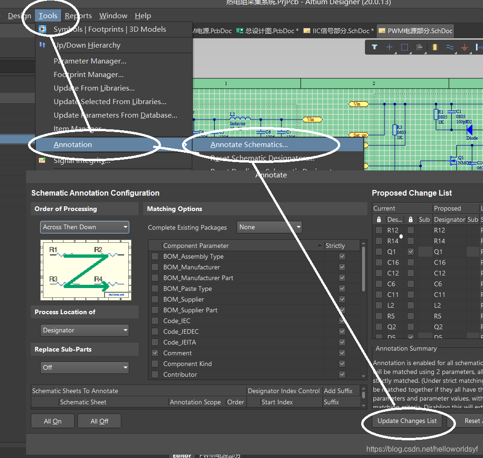Enable the BOM_Manufacturer parameter checkbox
Image resolution: width=483 pixels, height=458 pixels.
coord(155,267)
